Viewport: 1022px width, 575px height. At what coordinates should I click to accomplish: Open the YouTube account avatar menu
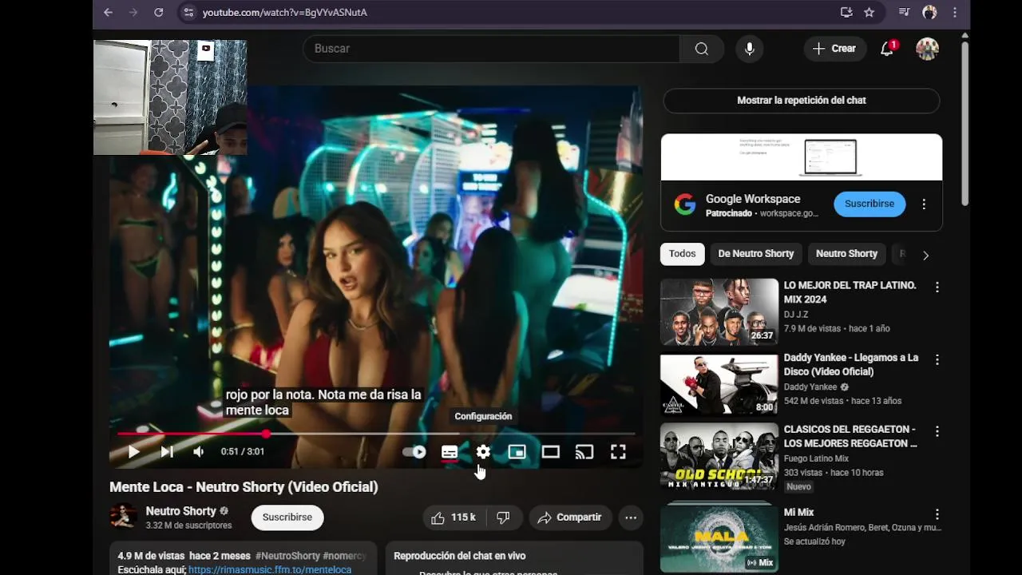pos(927,49)
